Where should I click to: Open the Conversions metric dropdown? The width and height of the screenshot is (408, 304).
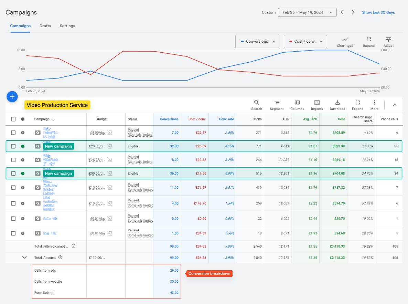(257, 41)
